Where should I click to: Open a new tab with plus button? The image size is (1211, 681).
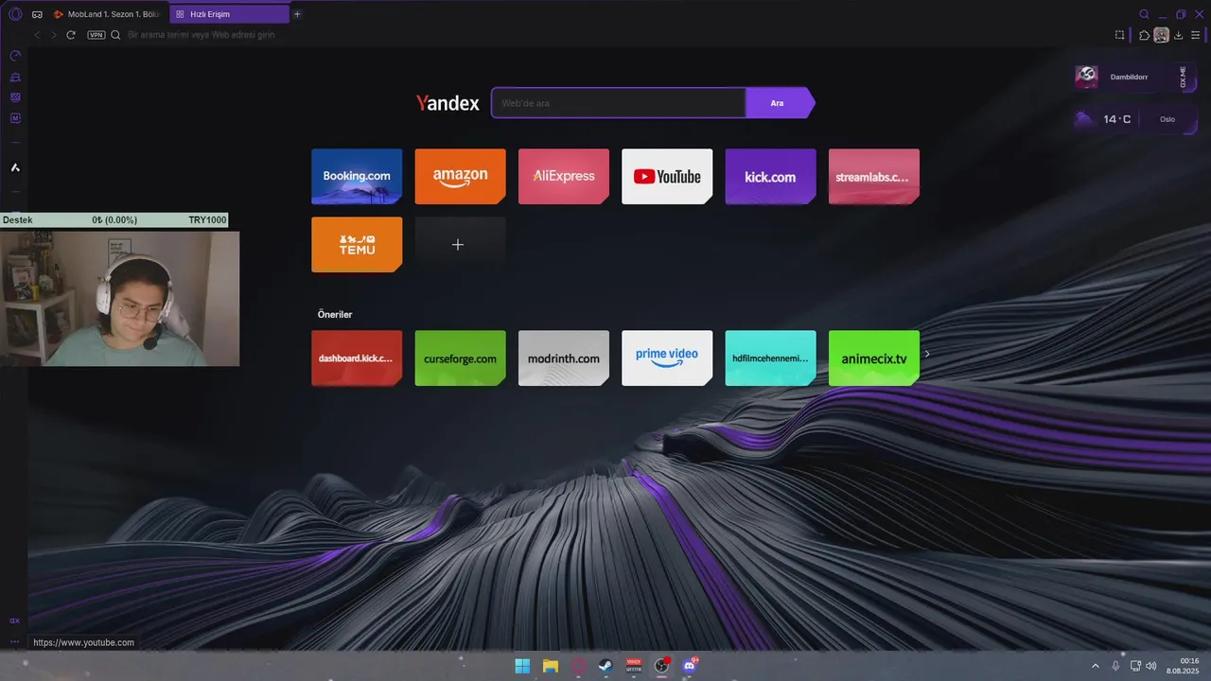[x=297, y=14]
